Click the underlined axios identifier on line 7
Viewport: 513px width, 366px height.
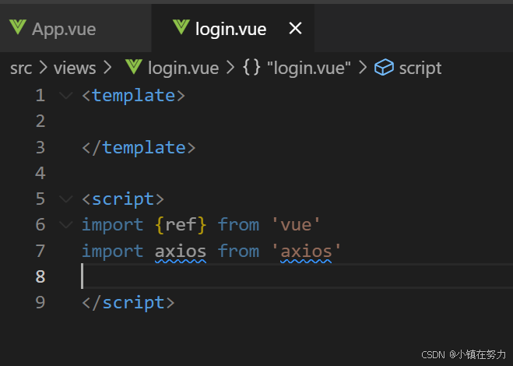click(181, 251)
